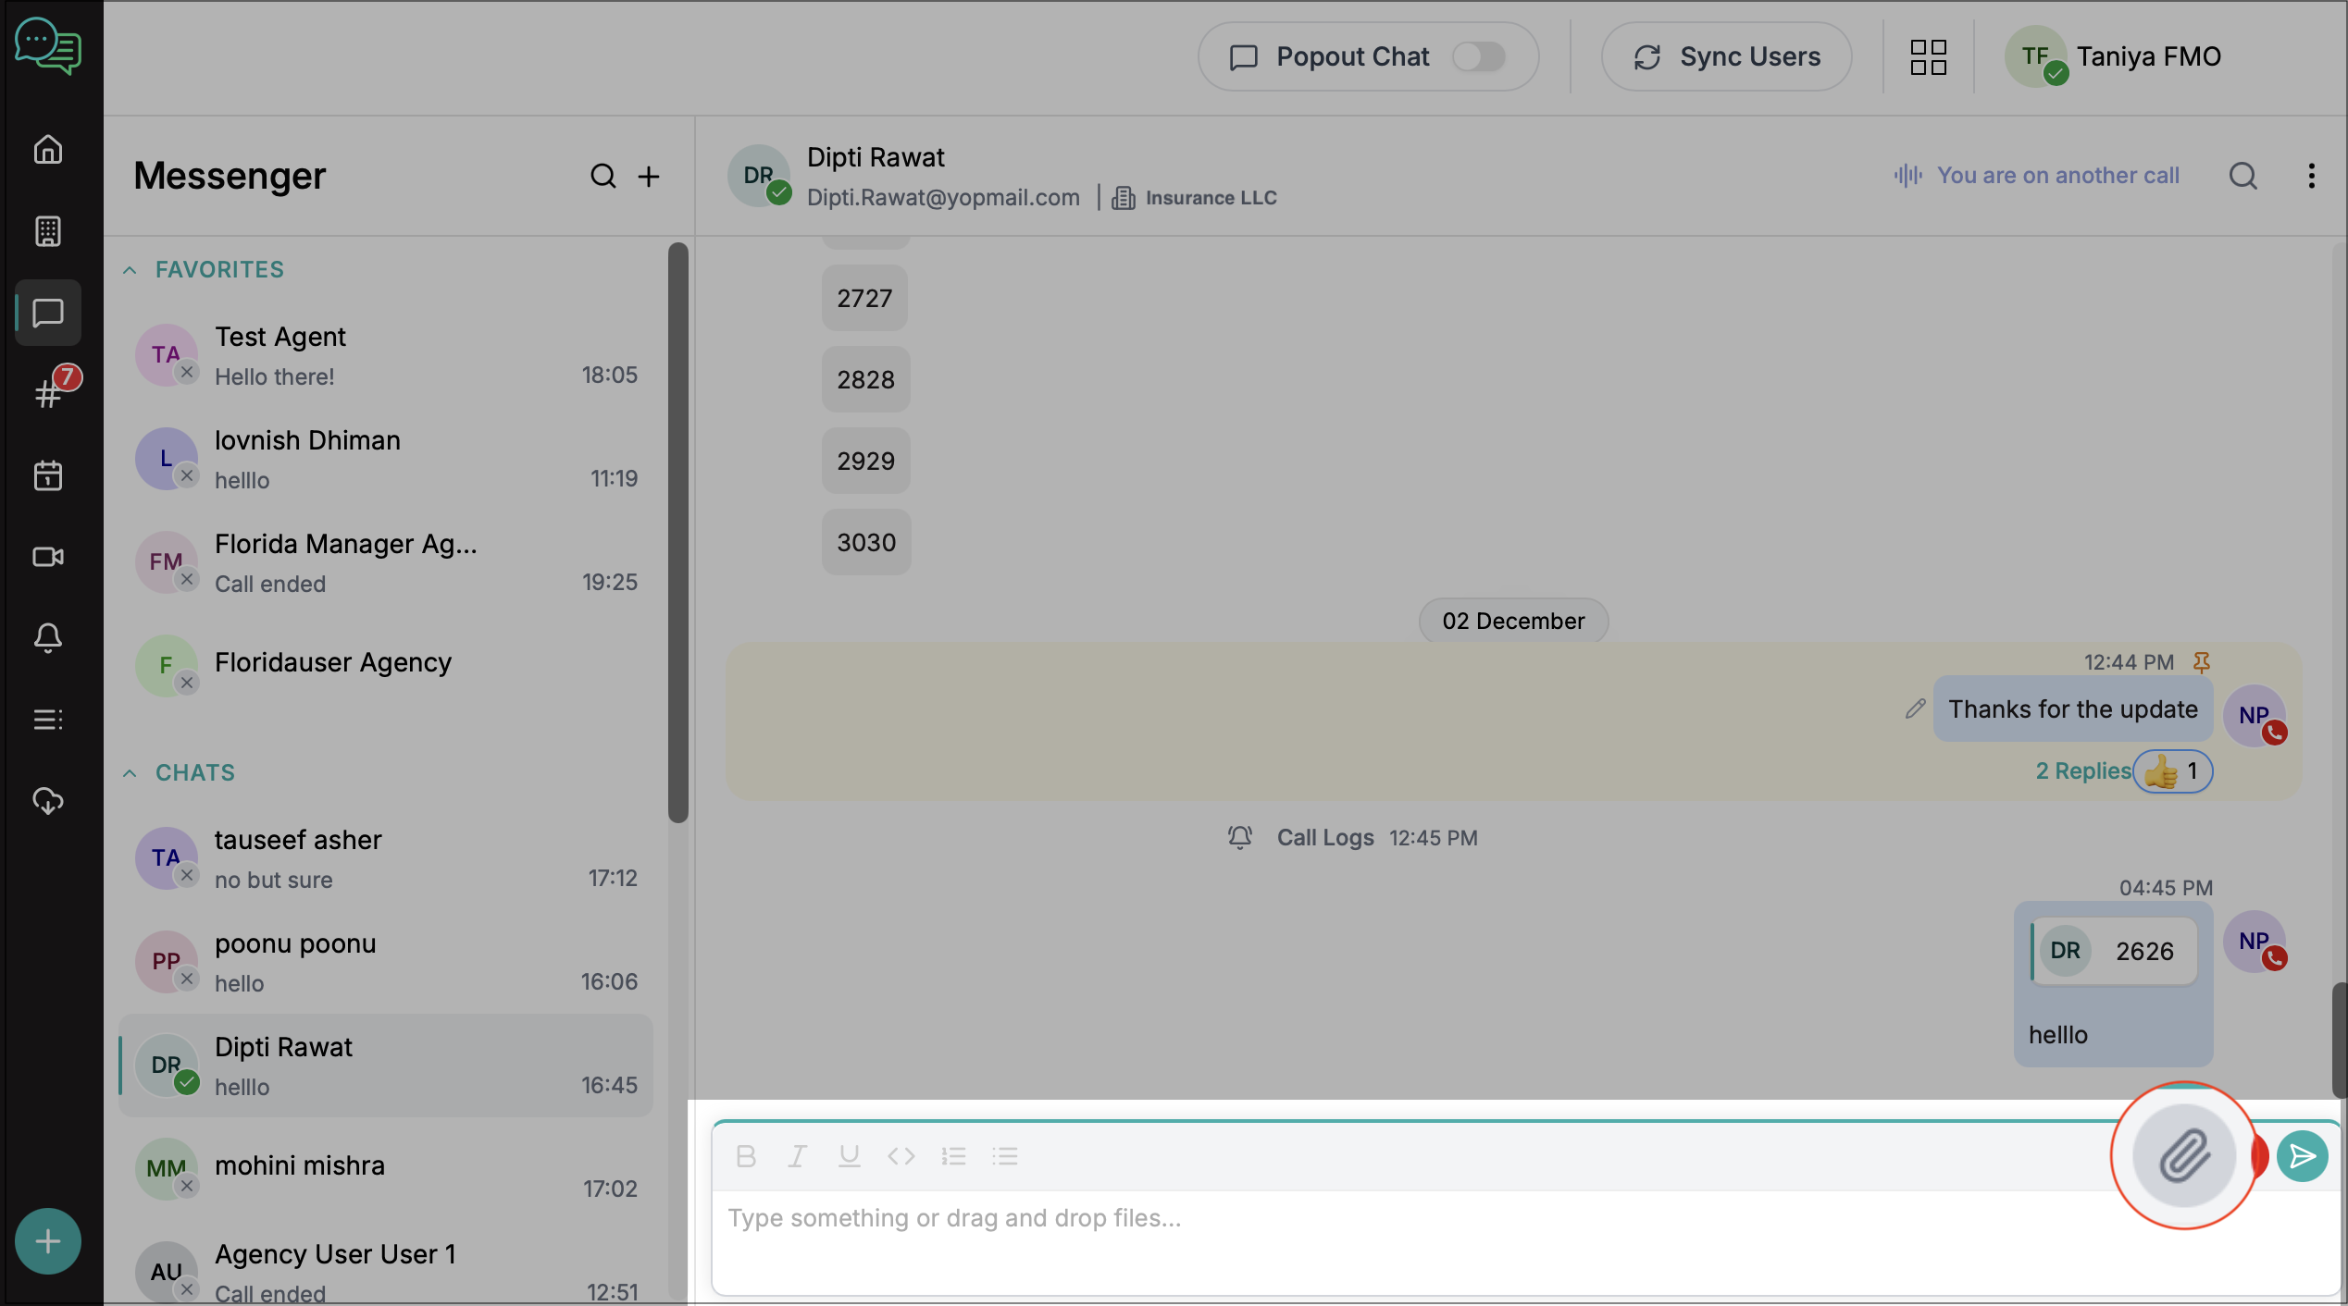Toggle italic text formatting

[797, 1155]
